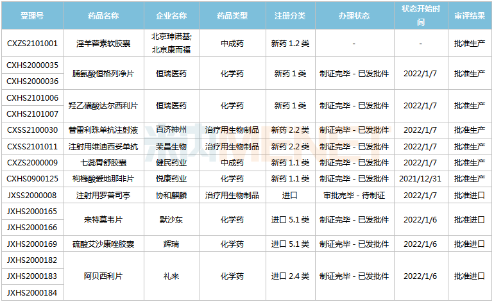Select company 辉瑞
This screenshot has width=494, height=302.
[171, 244]
